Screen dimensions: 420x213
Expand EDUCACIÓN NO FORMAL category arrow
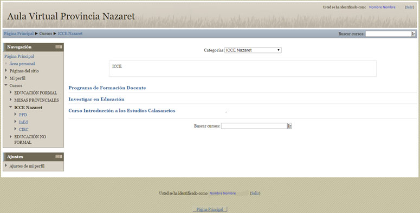(11, 137)
